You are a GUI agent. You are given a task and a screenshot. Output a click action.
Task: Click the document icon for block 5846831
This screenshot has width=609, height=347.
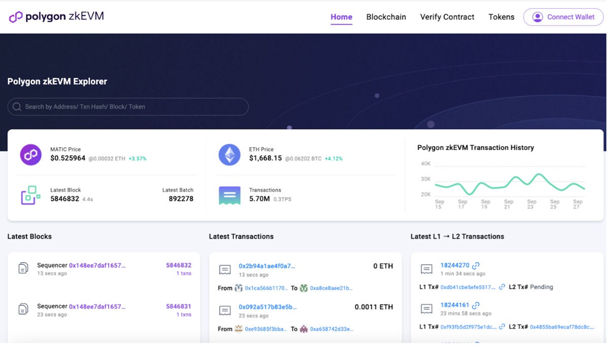[x=23, y=309]
